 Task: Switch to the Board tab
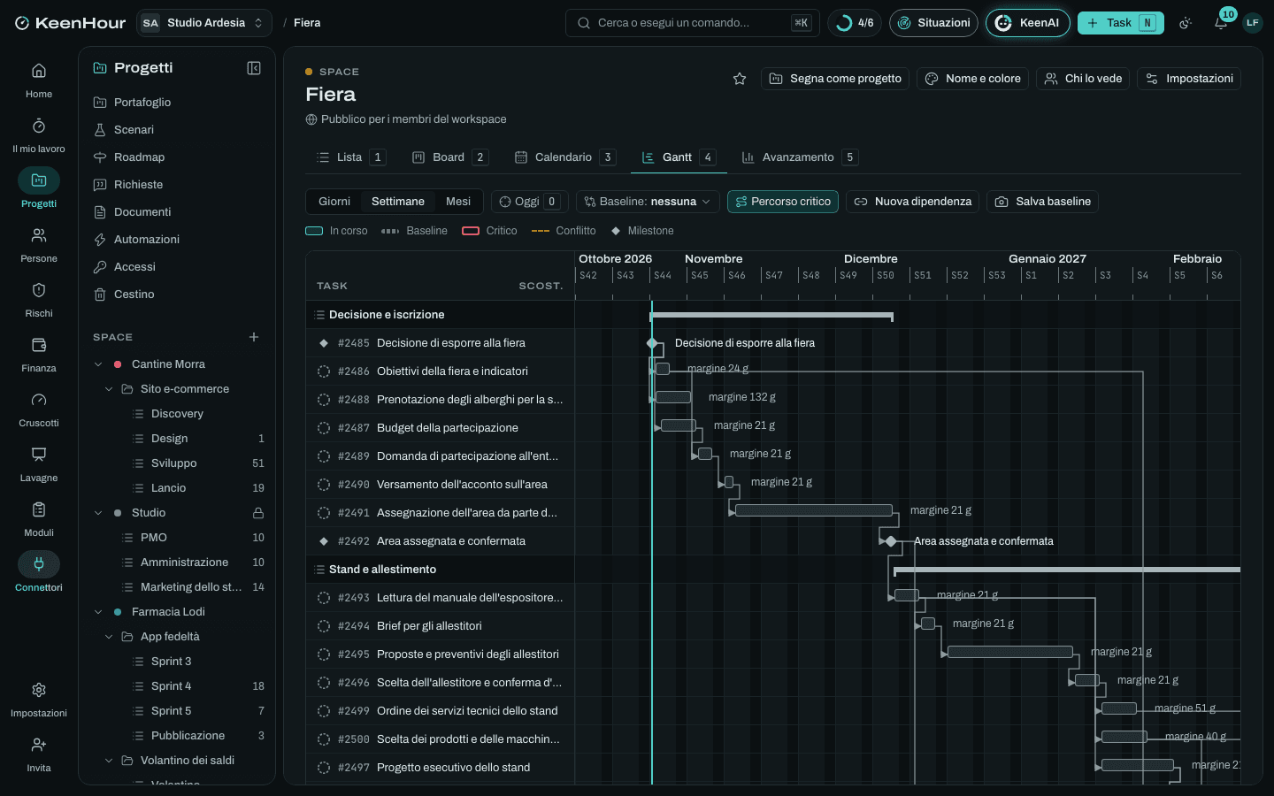coord(449,157)
